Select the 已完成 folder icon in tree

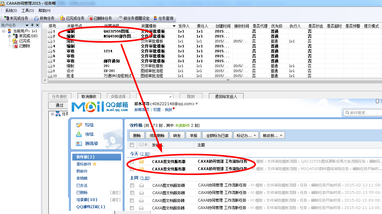coord(15,41)
